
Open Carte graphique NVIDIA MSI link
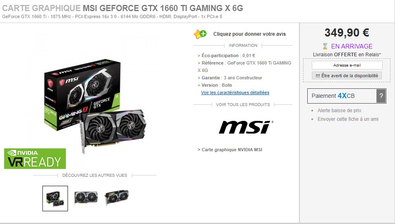230,150
